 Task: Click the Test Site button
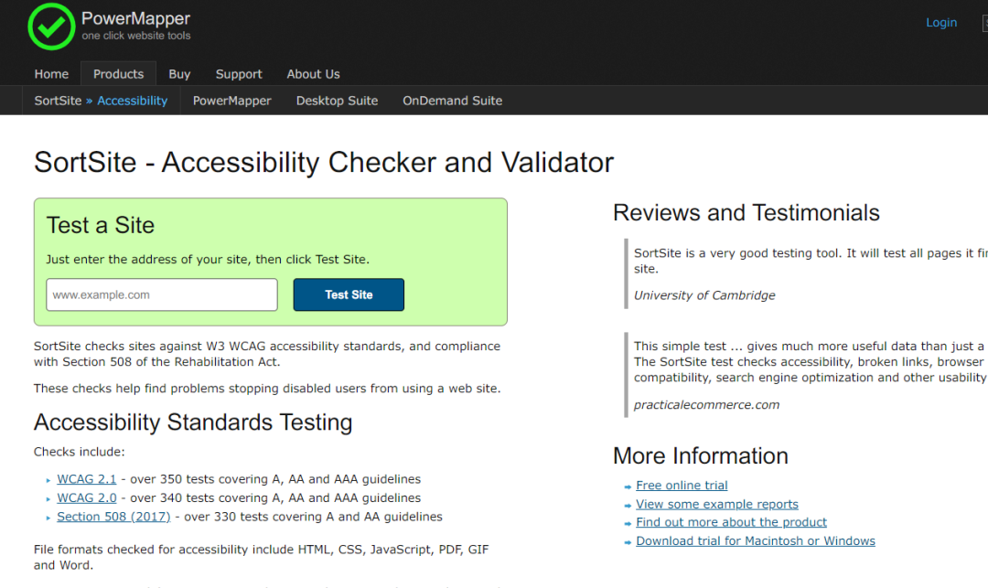click(349, 294)
